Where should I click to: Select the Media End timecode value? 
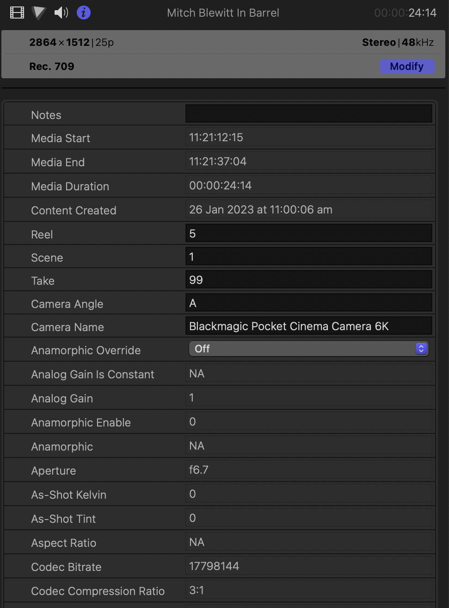tap(218, 161)
